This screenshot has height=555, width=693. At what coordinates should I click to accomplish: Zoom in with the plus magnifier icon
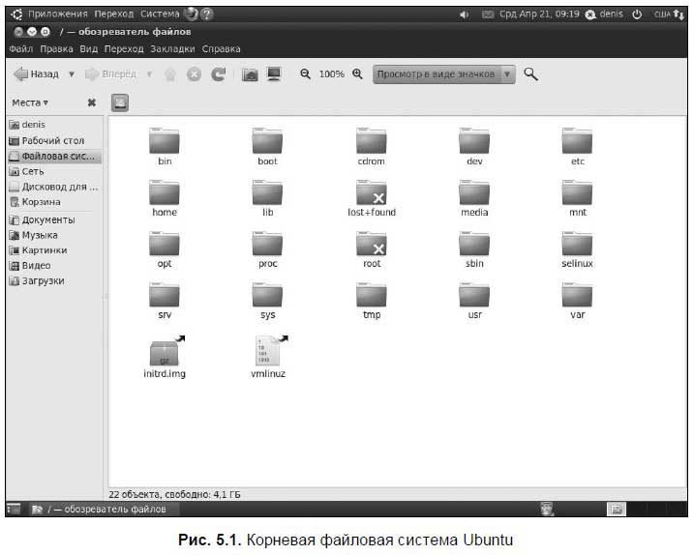click(x=357, y=74)
